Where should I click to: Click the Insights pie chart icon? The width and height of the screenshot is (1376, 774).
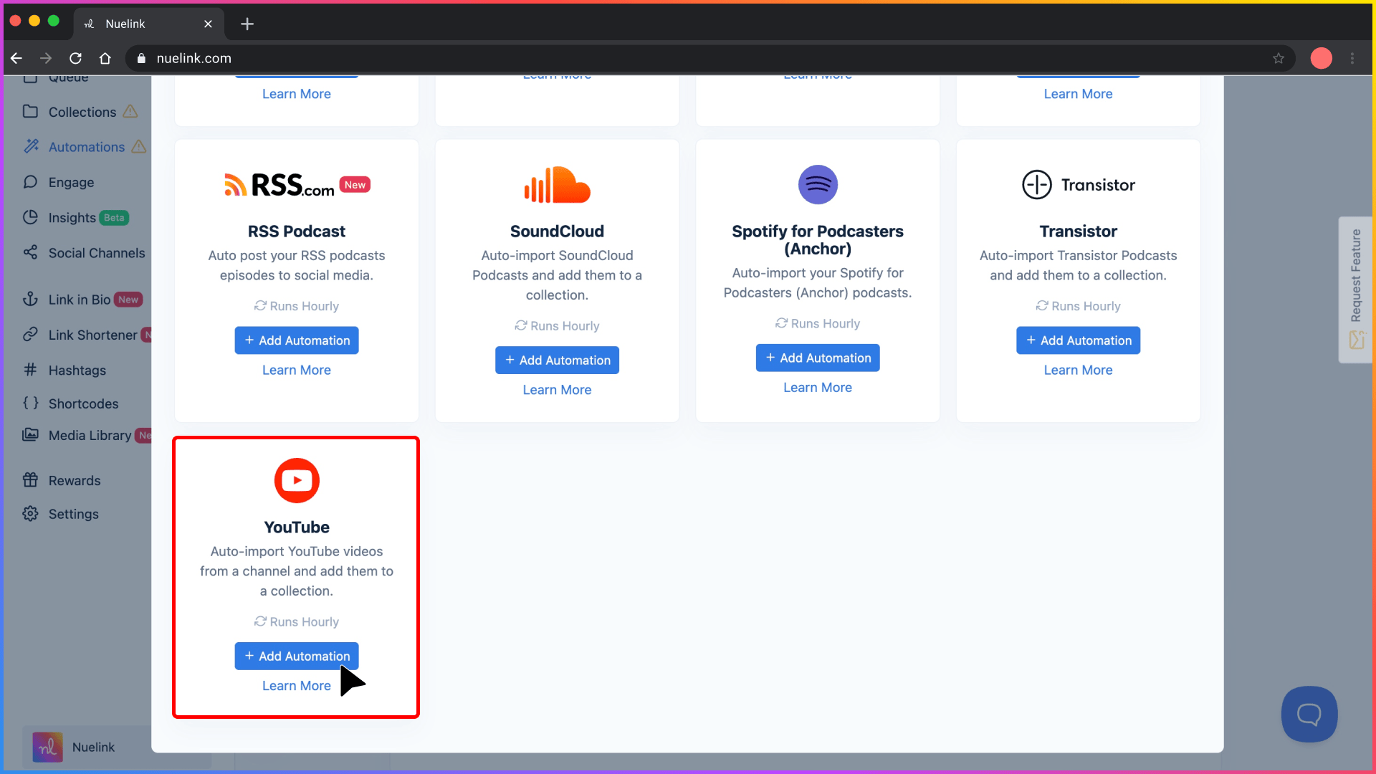(x=30, y=217)
